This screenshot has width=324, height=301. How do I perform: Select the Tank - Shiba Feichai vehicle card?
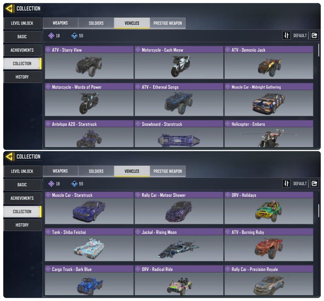tap(89, 245)
